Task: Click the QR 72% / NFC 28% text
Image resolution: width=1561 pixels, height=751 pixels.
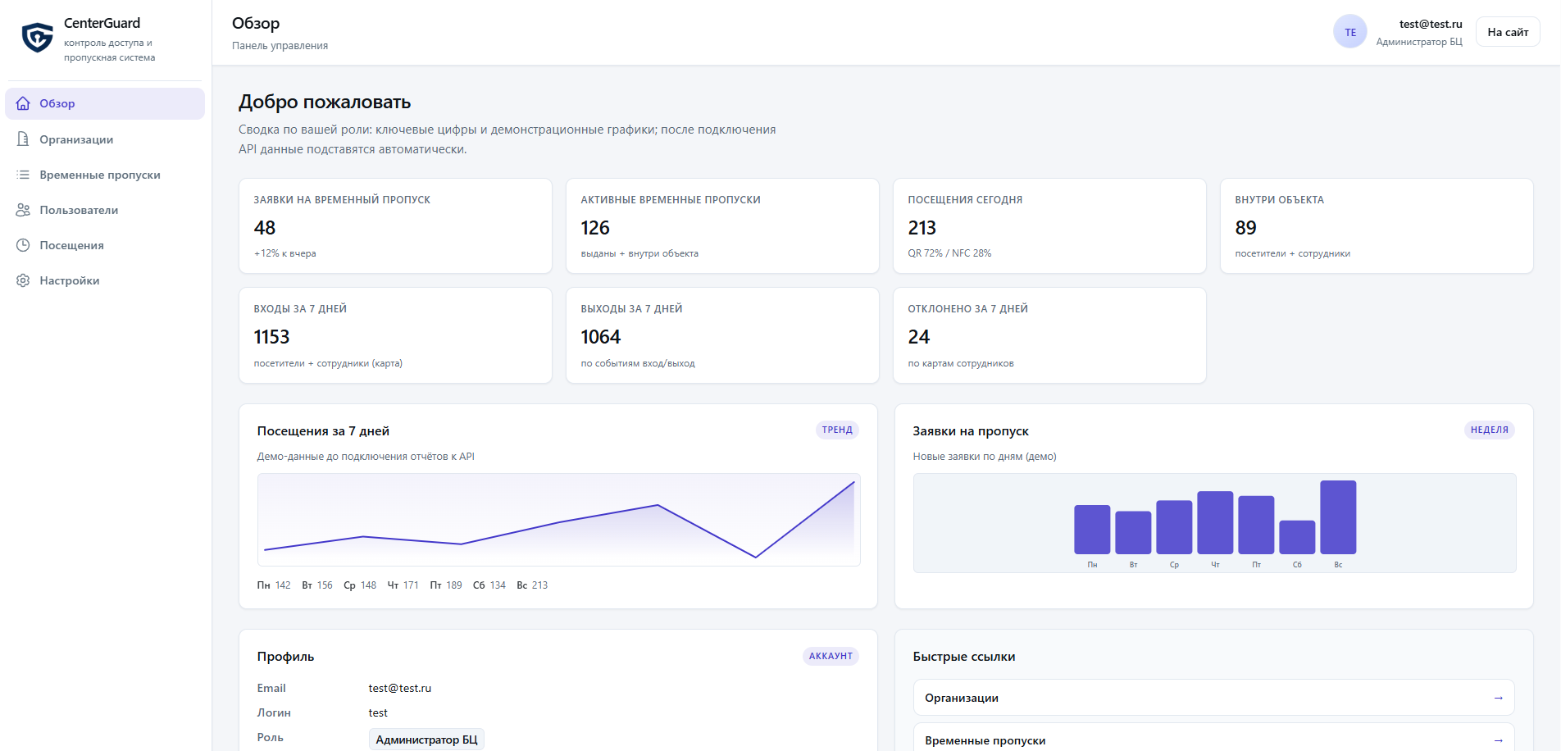Action: [x=949, y=253]
